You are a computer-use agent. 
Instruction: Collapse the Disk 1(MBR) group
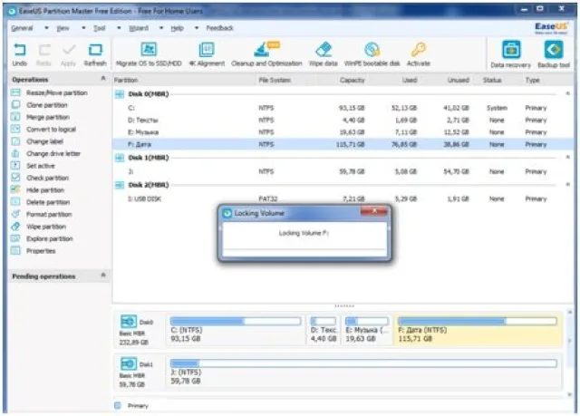pos(568,158)
